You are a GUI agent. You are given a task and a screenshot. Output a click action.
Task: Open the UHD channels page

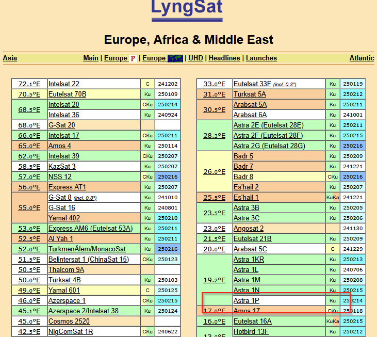pos(195,58)
